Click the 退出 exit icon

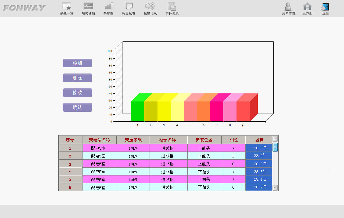coord(325,8)
